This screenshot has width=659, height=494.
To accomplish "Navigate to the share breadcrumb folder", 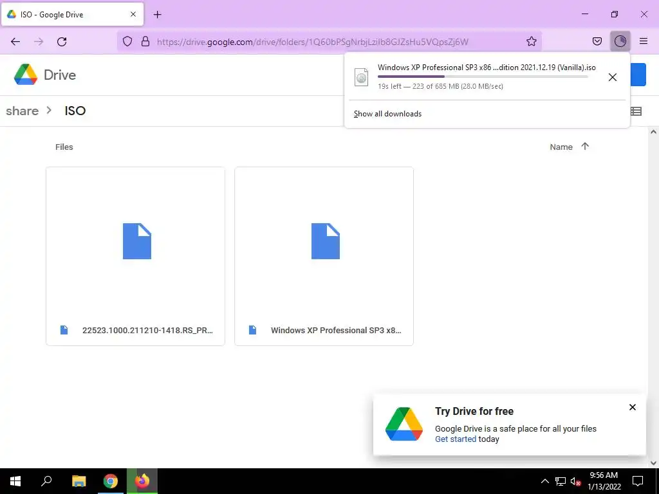I will pos(23,111).
